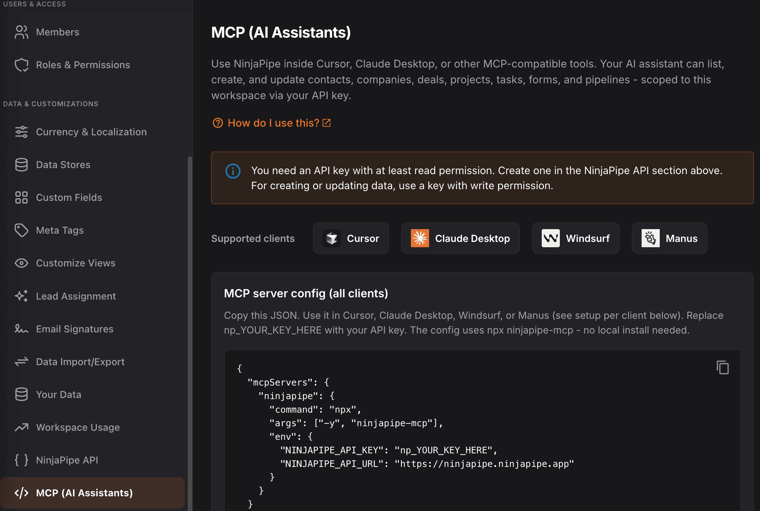This screenshot has height=511, width=760.
Task: Select the Cursor supported client
Action: [x=351, y=238]
